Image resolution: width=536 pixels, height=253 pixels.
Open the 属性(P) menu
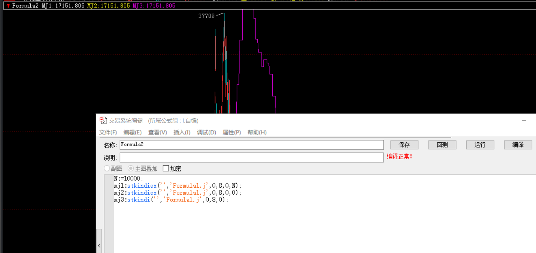point(232,132)
